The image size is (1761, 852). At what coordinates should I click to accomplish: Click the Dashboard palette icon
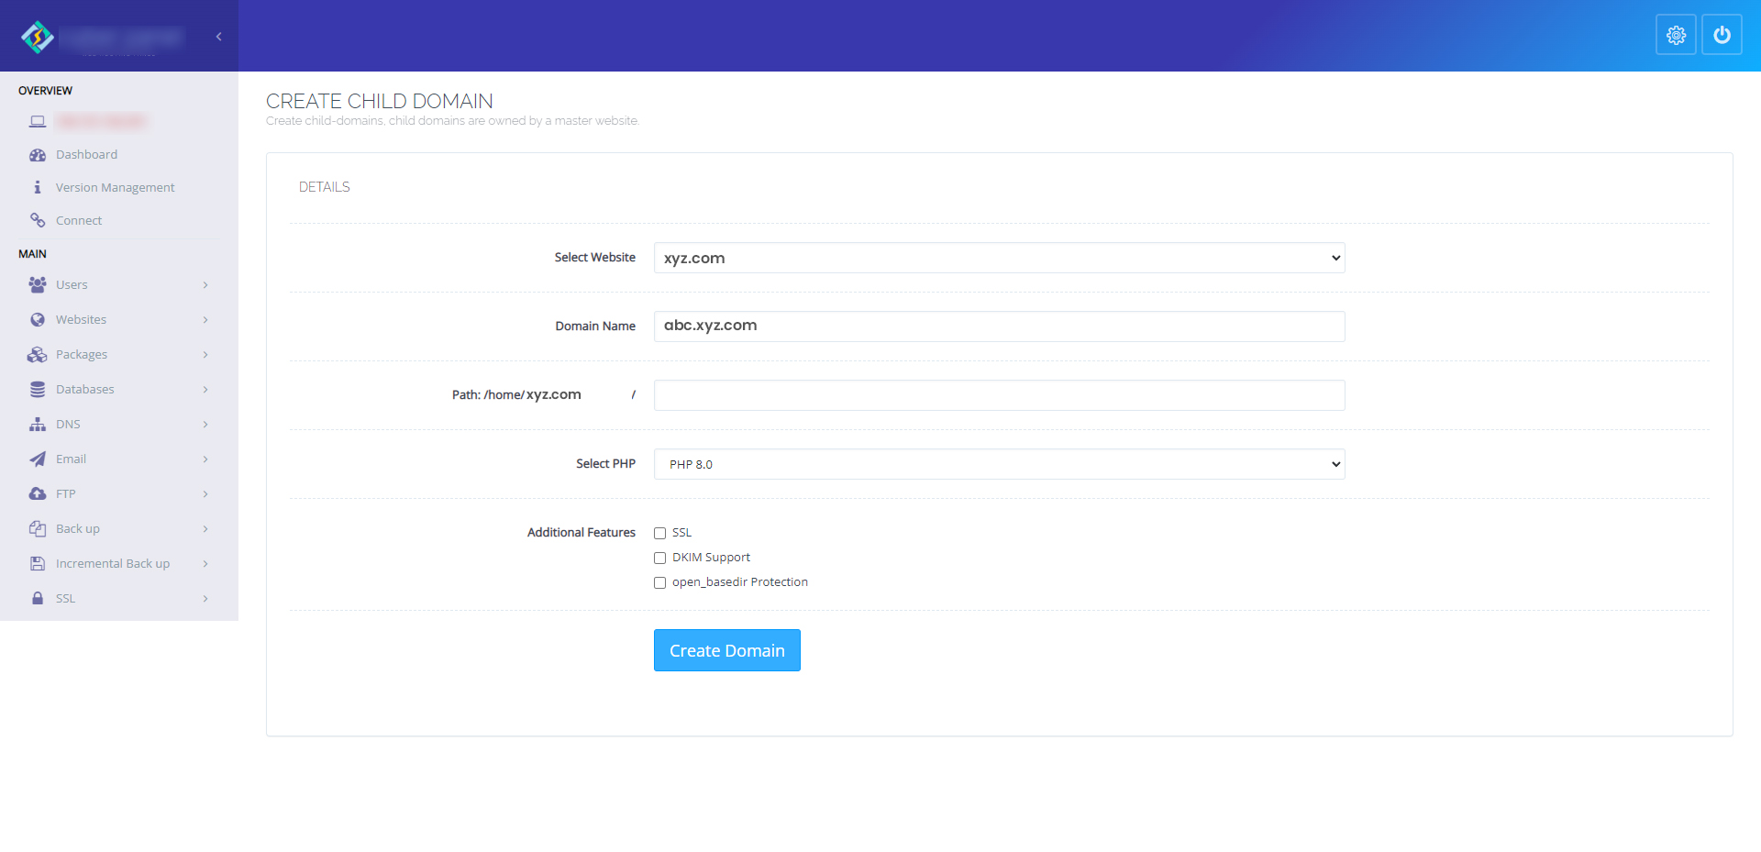(x=38, y=155)
